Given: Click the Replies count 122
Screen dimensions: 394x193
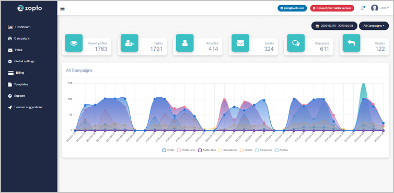Looking at the screenshot, I should tap(380, 49).
